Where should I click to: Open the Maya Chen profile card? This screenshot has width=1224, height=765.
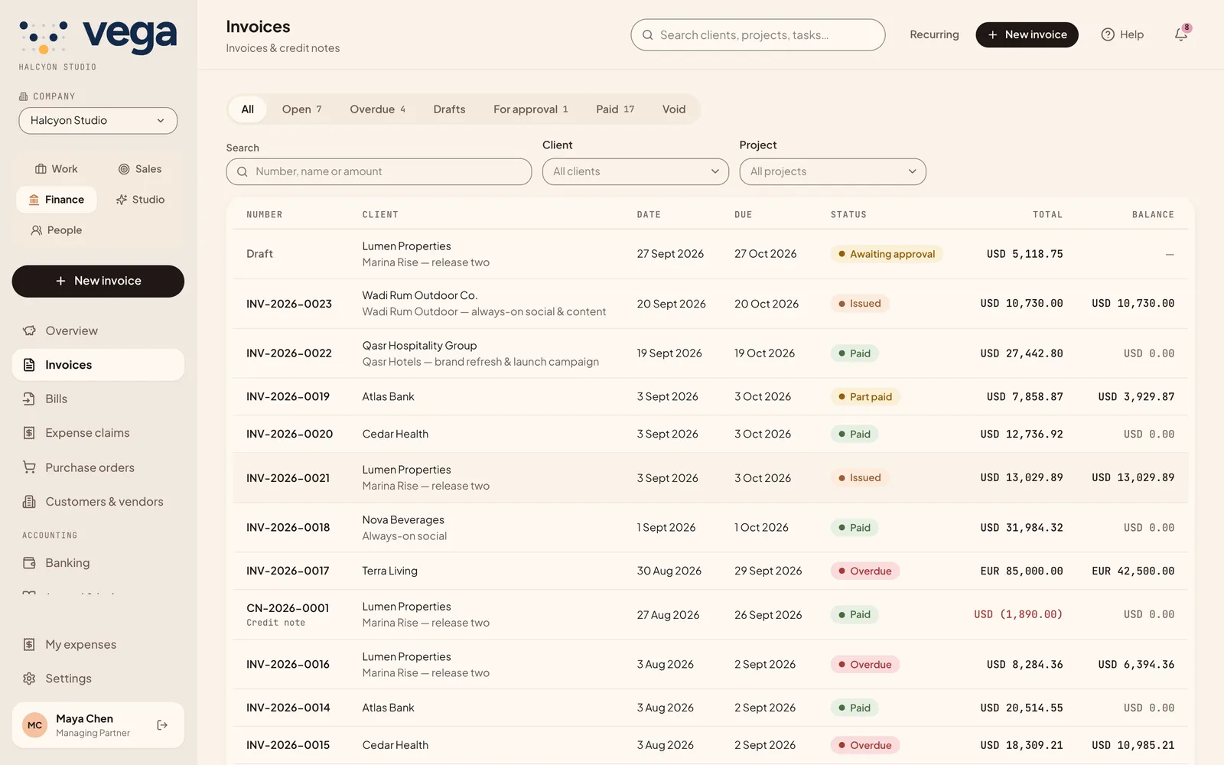coord(98,725)
